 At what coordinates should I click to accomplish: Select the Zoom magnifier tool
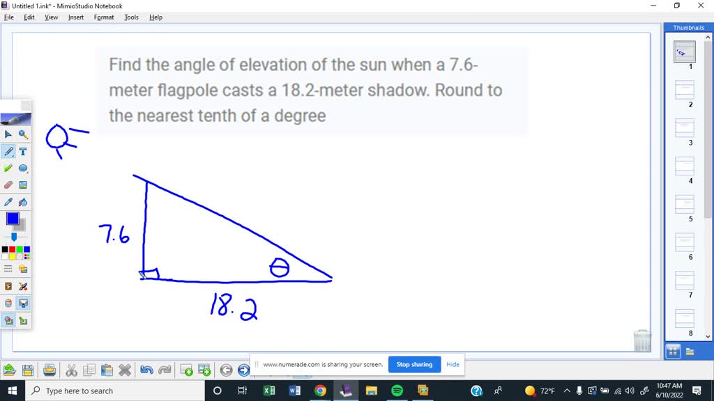[x=23, y=134]
